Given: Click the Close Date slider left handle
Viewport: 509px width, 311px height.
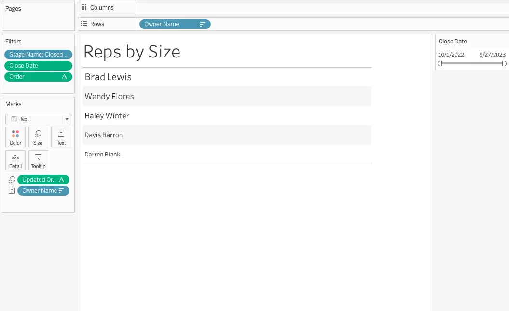Looking at the screenshot, I should pyautogui.click(x=440, y=63).
